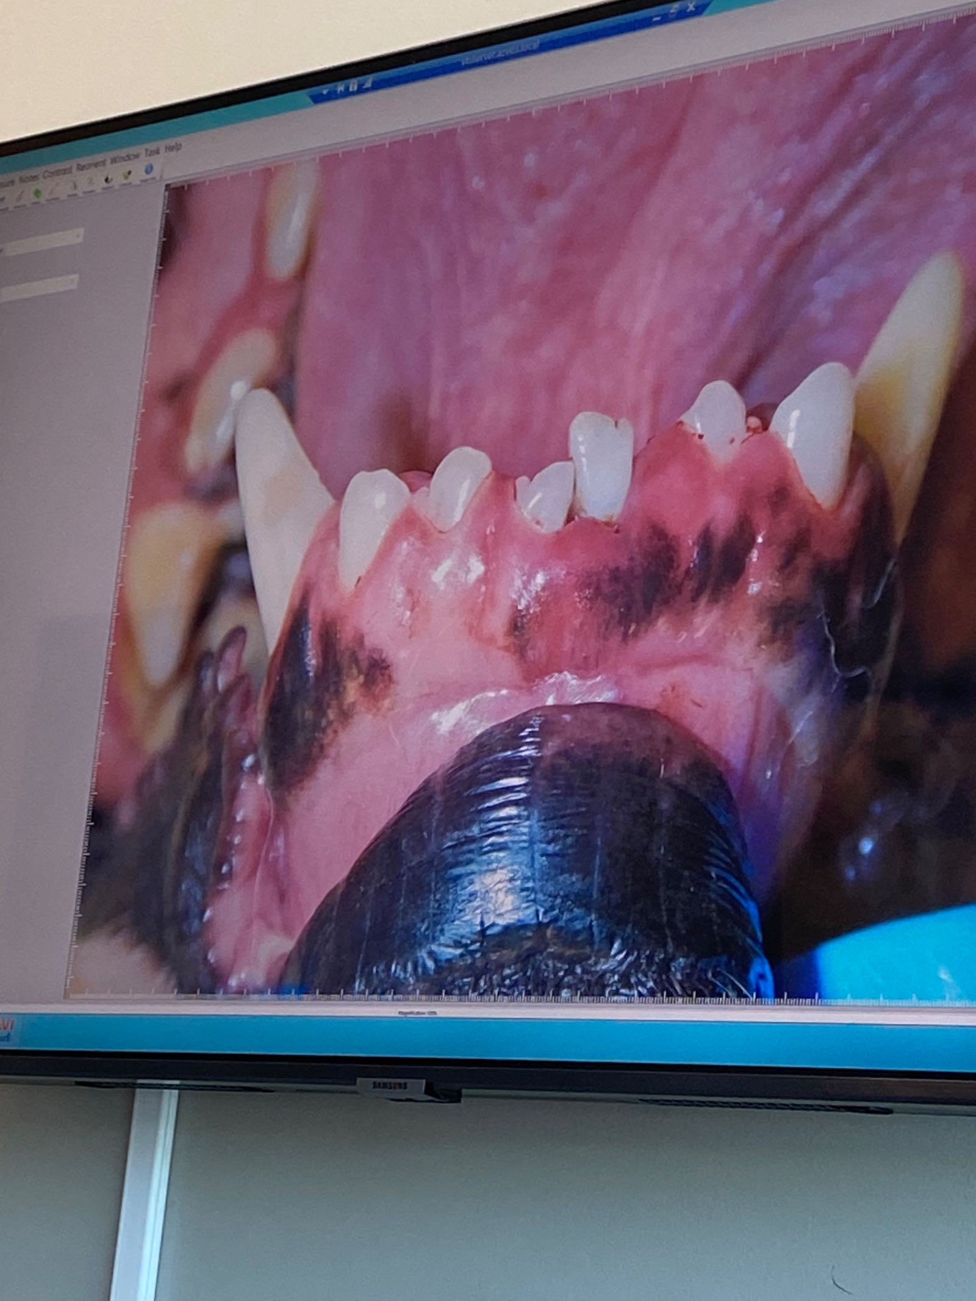
Task: Click the green circle toolbar icon
Action: point(37,193)
